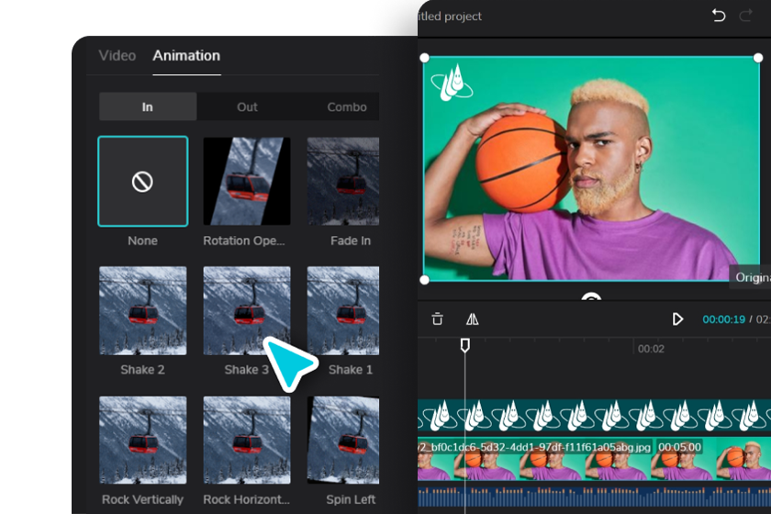
Task: Apply the Fade In animation
Action: coord(343,182)
